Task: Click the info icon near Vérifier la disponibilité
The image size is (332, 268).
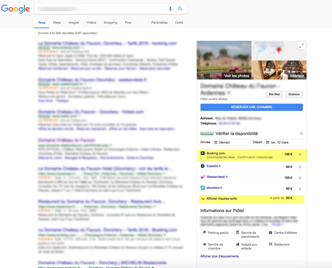Action: coord(301,133)
